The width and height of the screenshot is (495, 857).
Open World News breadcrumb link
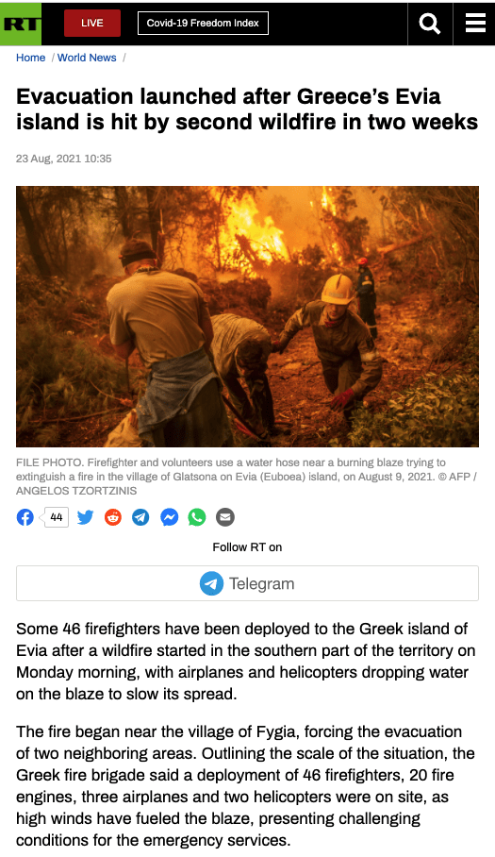87,58
